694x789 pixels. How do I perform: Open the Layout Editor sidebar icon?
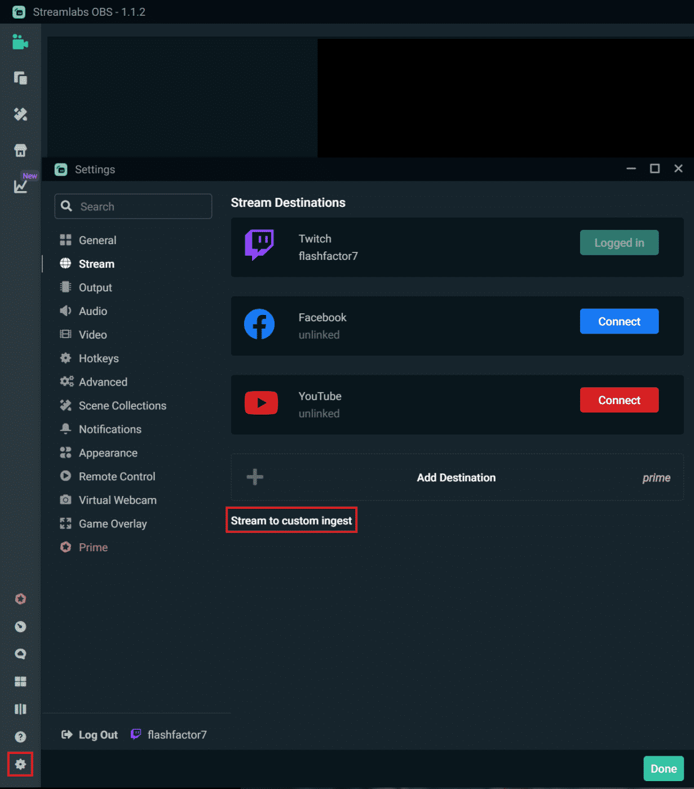(x=20, y=78)
